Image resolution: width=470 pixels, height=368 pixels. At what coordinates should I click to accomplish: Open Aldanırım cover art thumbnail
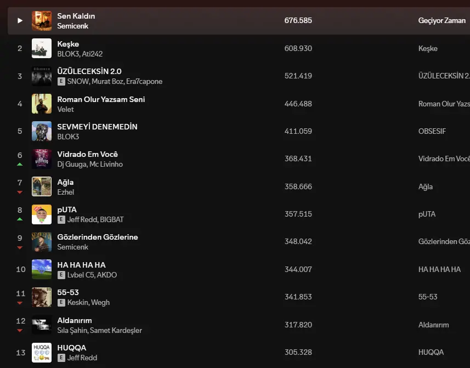[42, 325]
